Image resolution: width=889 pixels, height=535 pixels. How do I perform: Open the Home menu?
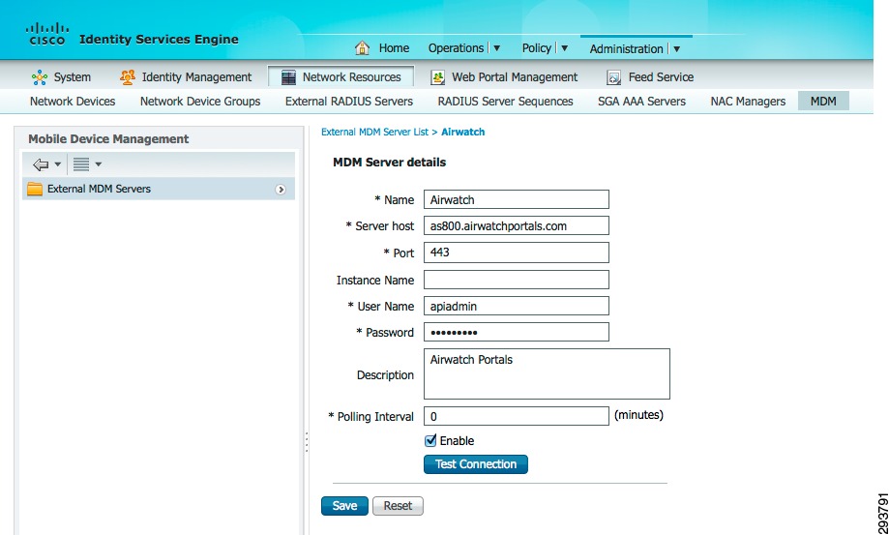394,48
